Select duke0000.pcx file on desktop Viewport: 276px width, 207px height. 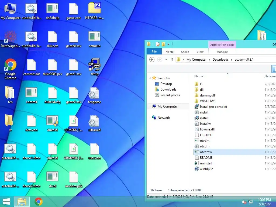[x=53, y=67]
